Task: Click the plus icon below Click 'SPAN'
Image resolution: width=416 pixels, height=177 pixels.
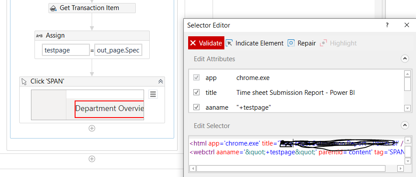Action: [x=92, y=128]
